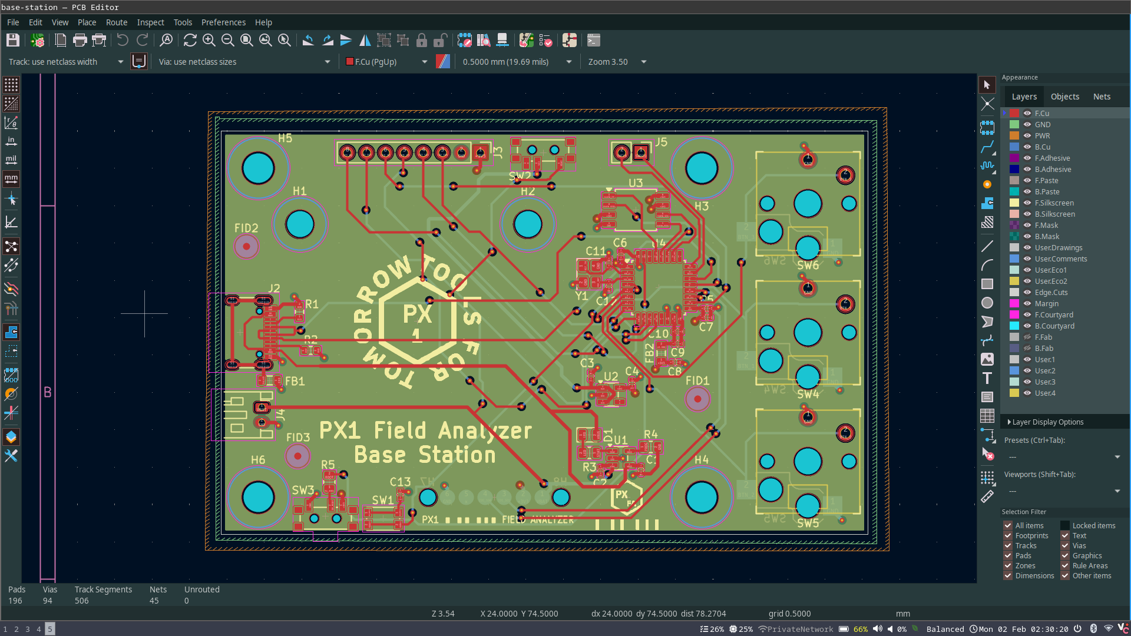Image resolution: width=1131 pixels, height=636 pixels.
Task: Click the Save board icon
Action: click(x=13, y=40)
